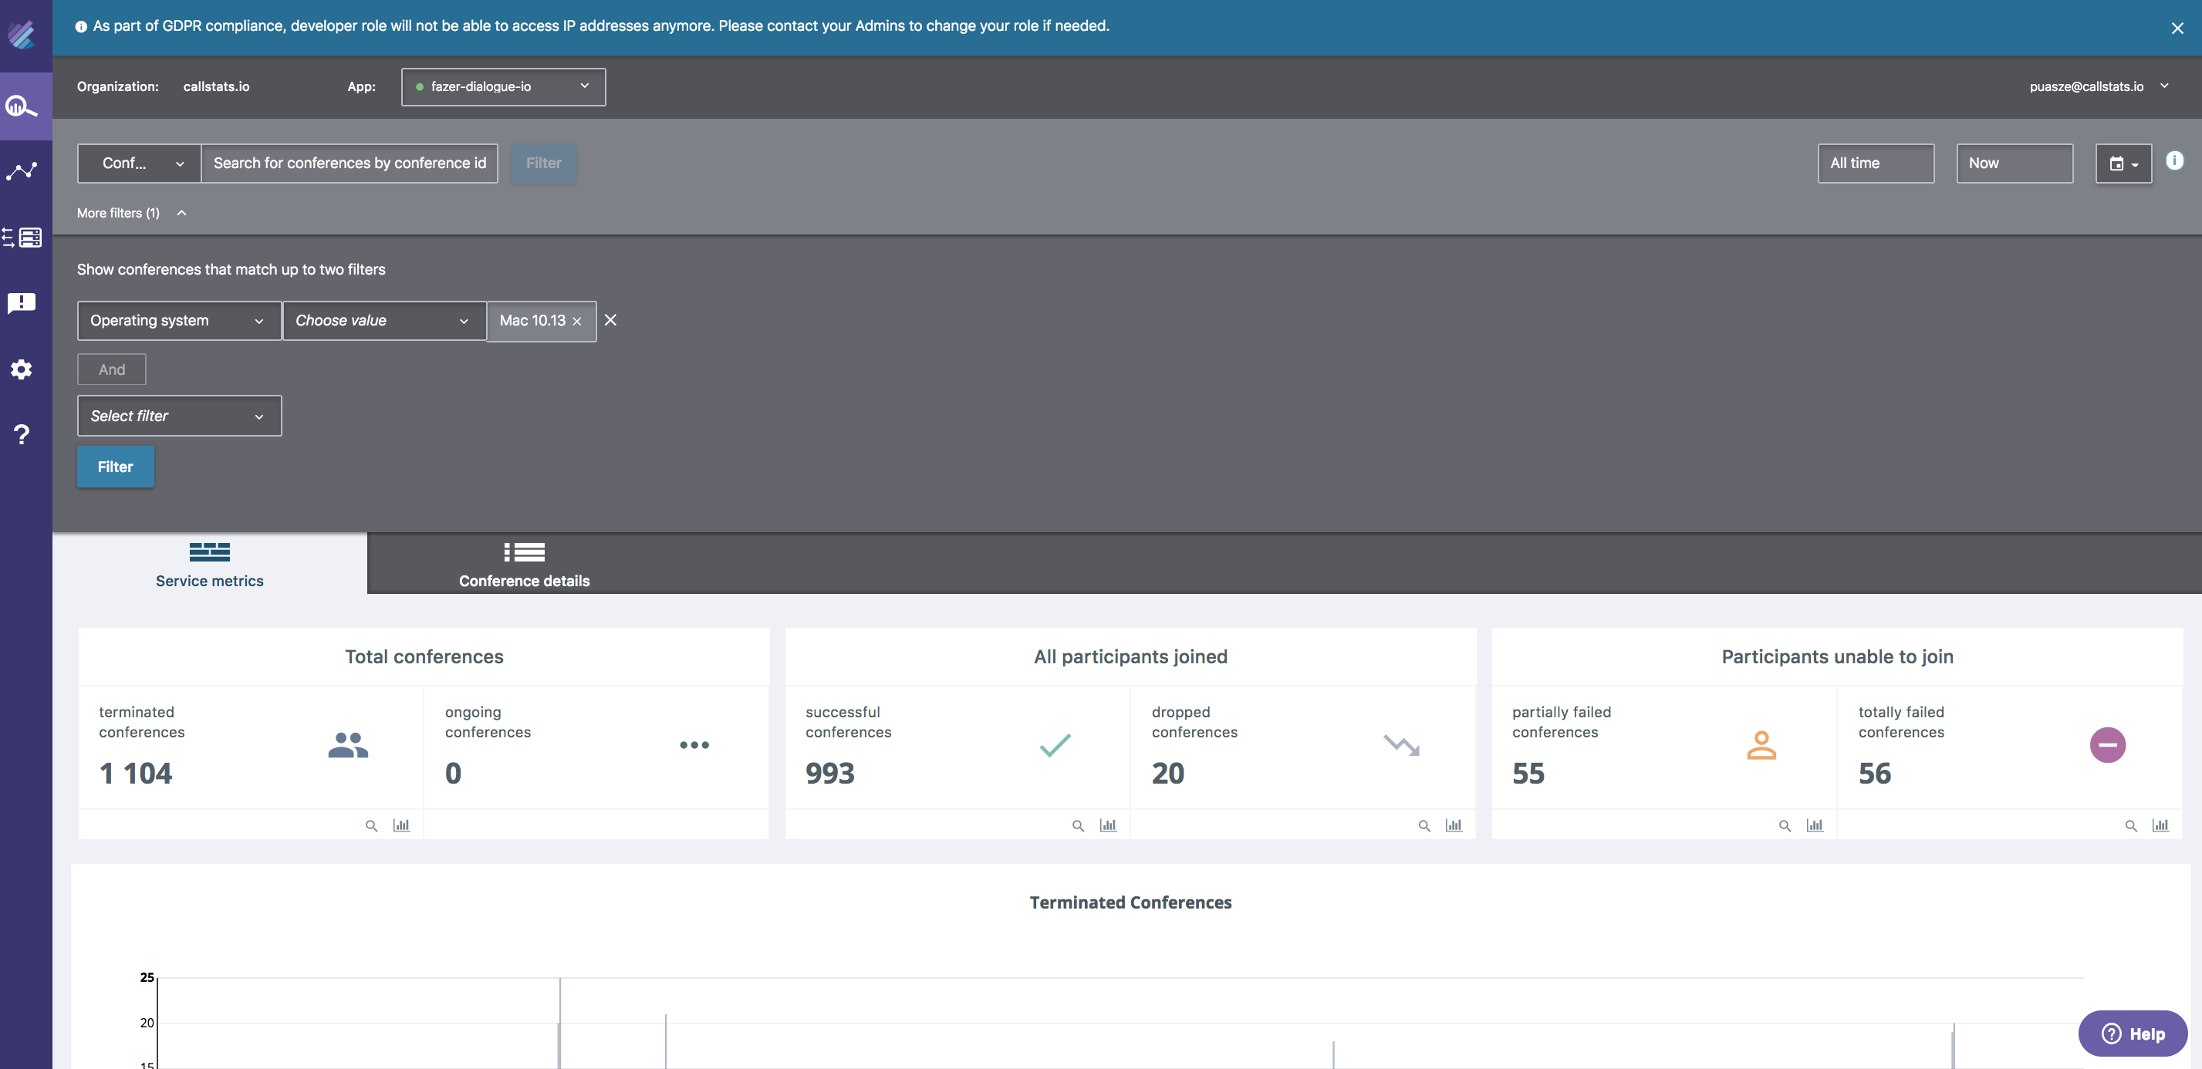Click the Filter button to apply filters
The height and width of the screenshot is (1069, 2202).
point(117,467)
